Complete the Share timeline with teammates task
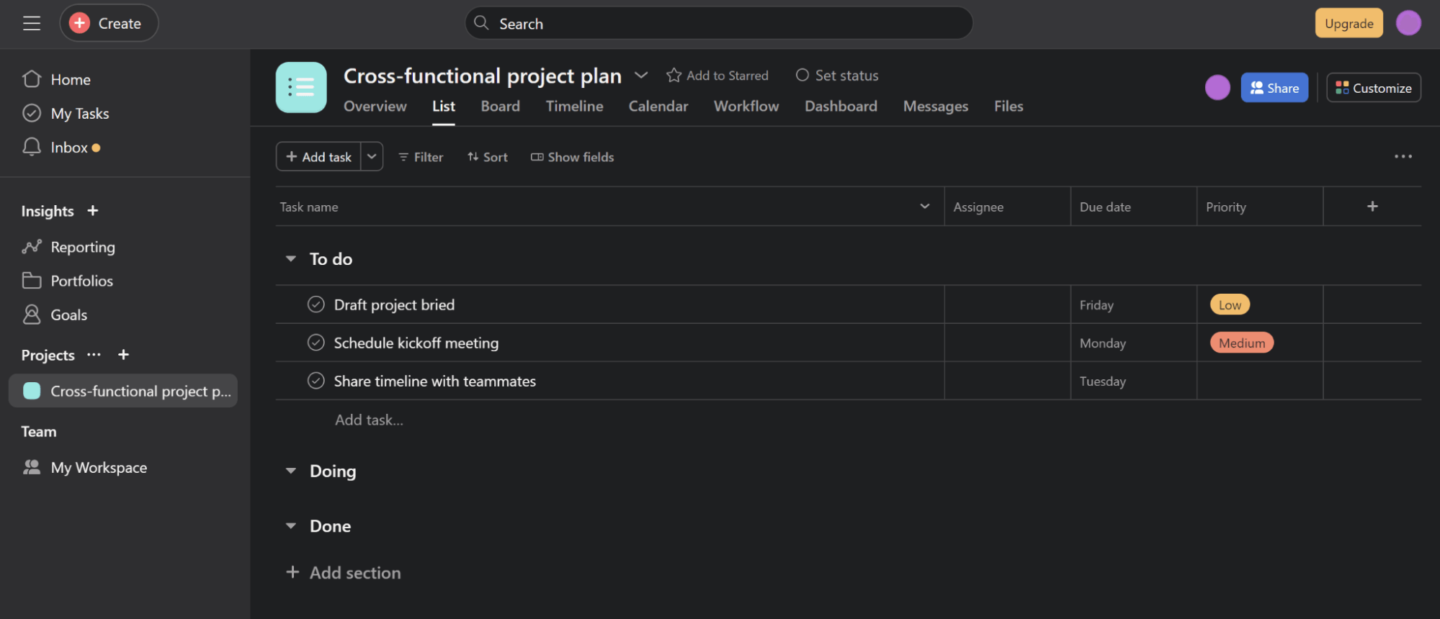1440x619 pixels. (316, 381)
